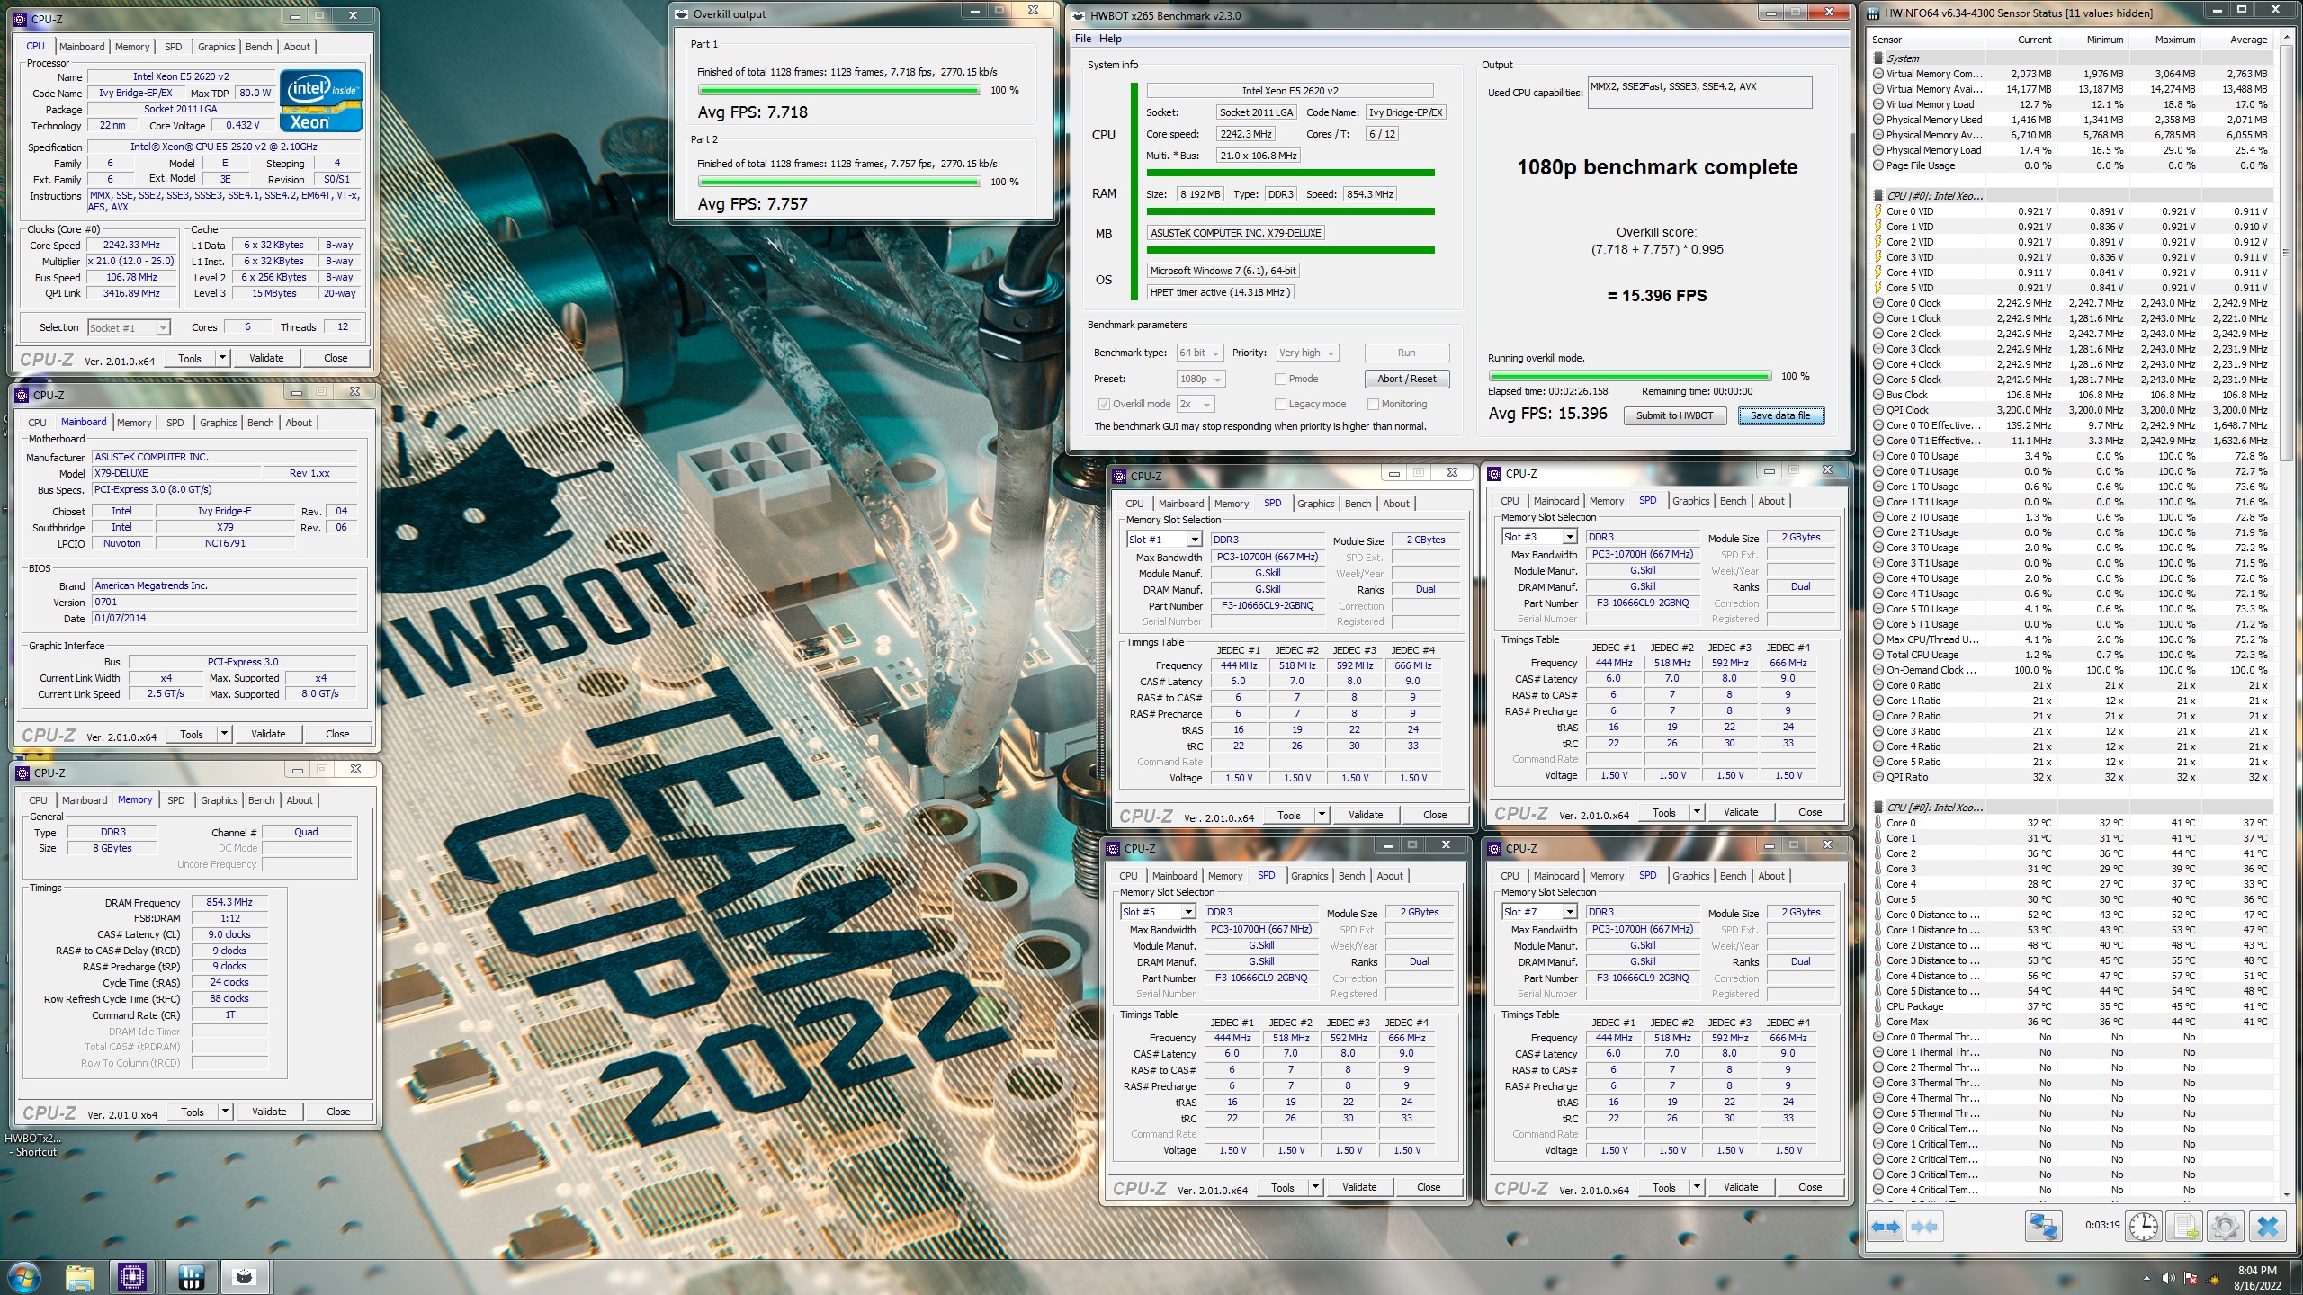Open Graphics tab in CPU-Z Mainboard window
Image resolution: width=2303 pixels, height=1295 pixels.
coord(219,423)
